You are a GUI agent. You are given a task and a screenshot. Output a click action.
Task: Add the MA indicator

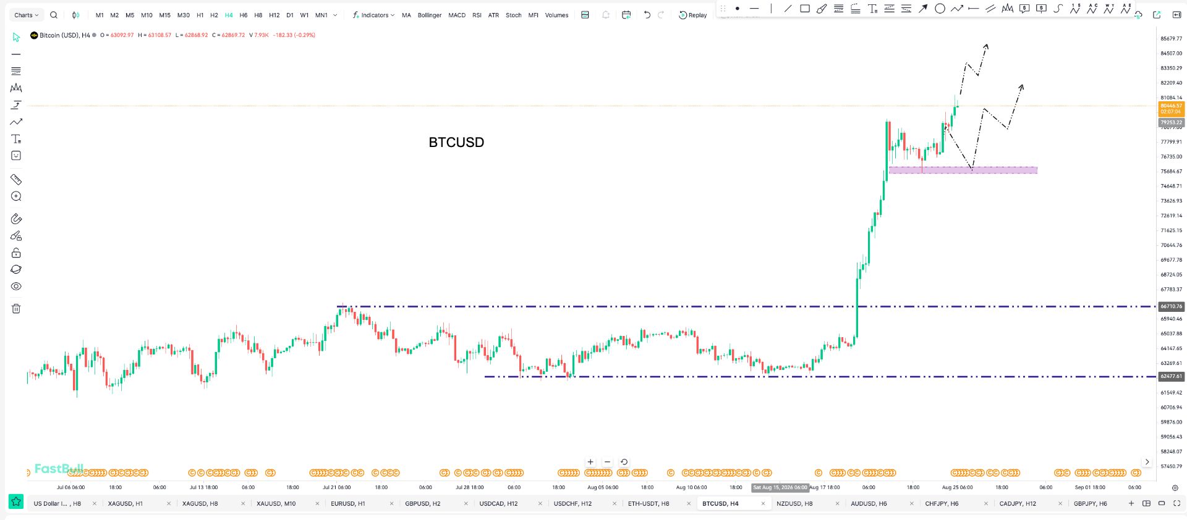(x=406, y=15)
